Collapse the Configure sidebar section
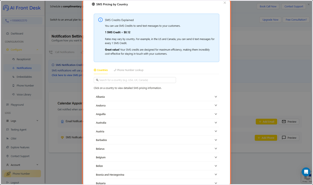This screenshot has width=313, height=185. 37,50
